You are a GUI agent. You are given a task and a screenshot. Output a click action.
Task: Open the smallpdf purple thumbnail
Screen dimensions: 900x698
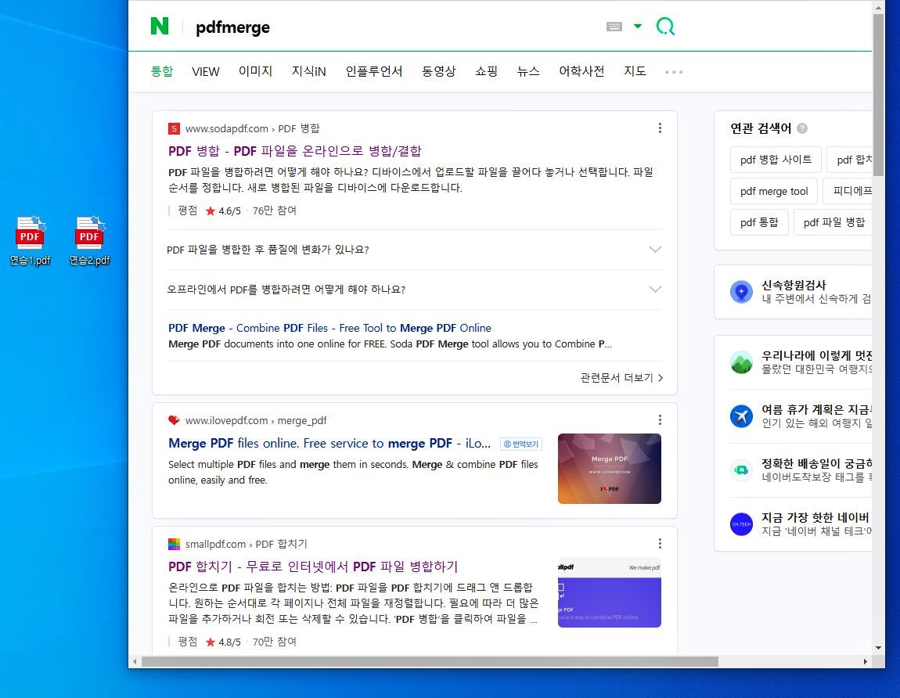(610, 592)
